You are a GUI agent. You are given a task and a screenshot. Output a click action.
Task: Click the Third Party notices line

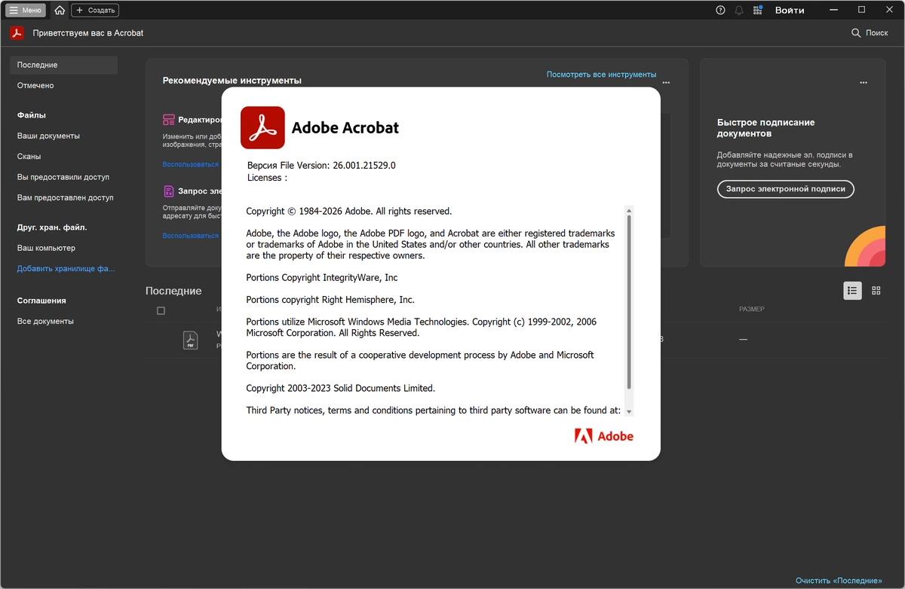(x=434, y=410)
